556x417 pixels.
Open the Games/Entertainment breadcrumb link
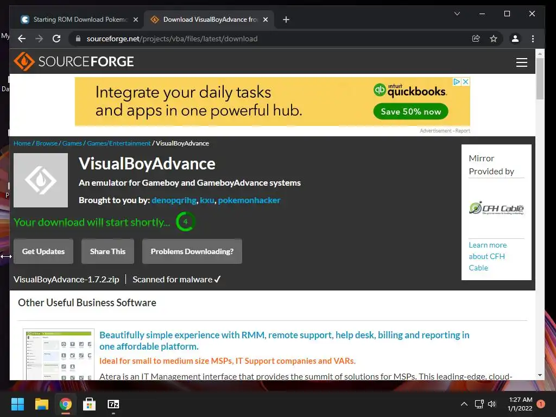click(119, 143)
